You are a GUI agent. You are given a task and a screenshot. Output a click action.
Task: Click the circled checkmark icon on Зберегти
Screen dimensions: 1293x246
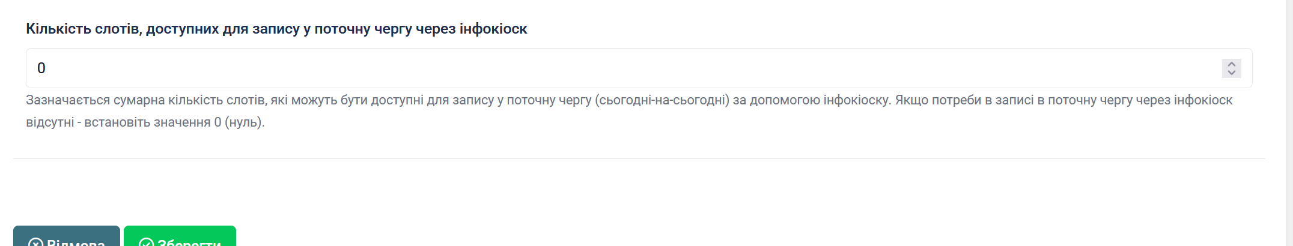coord(146,243)
